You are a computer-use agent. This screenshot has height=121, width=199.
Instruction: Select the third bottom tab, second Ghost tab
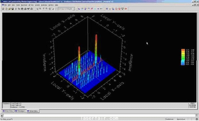point(33,111)
